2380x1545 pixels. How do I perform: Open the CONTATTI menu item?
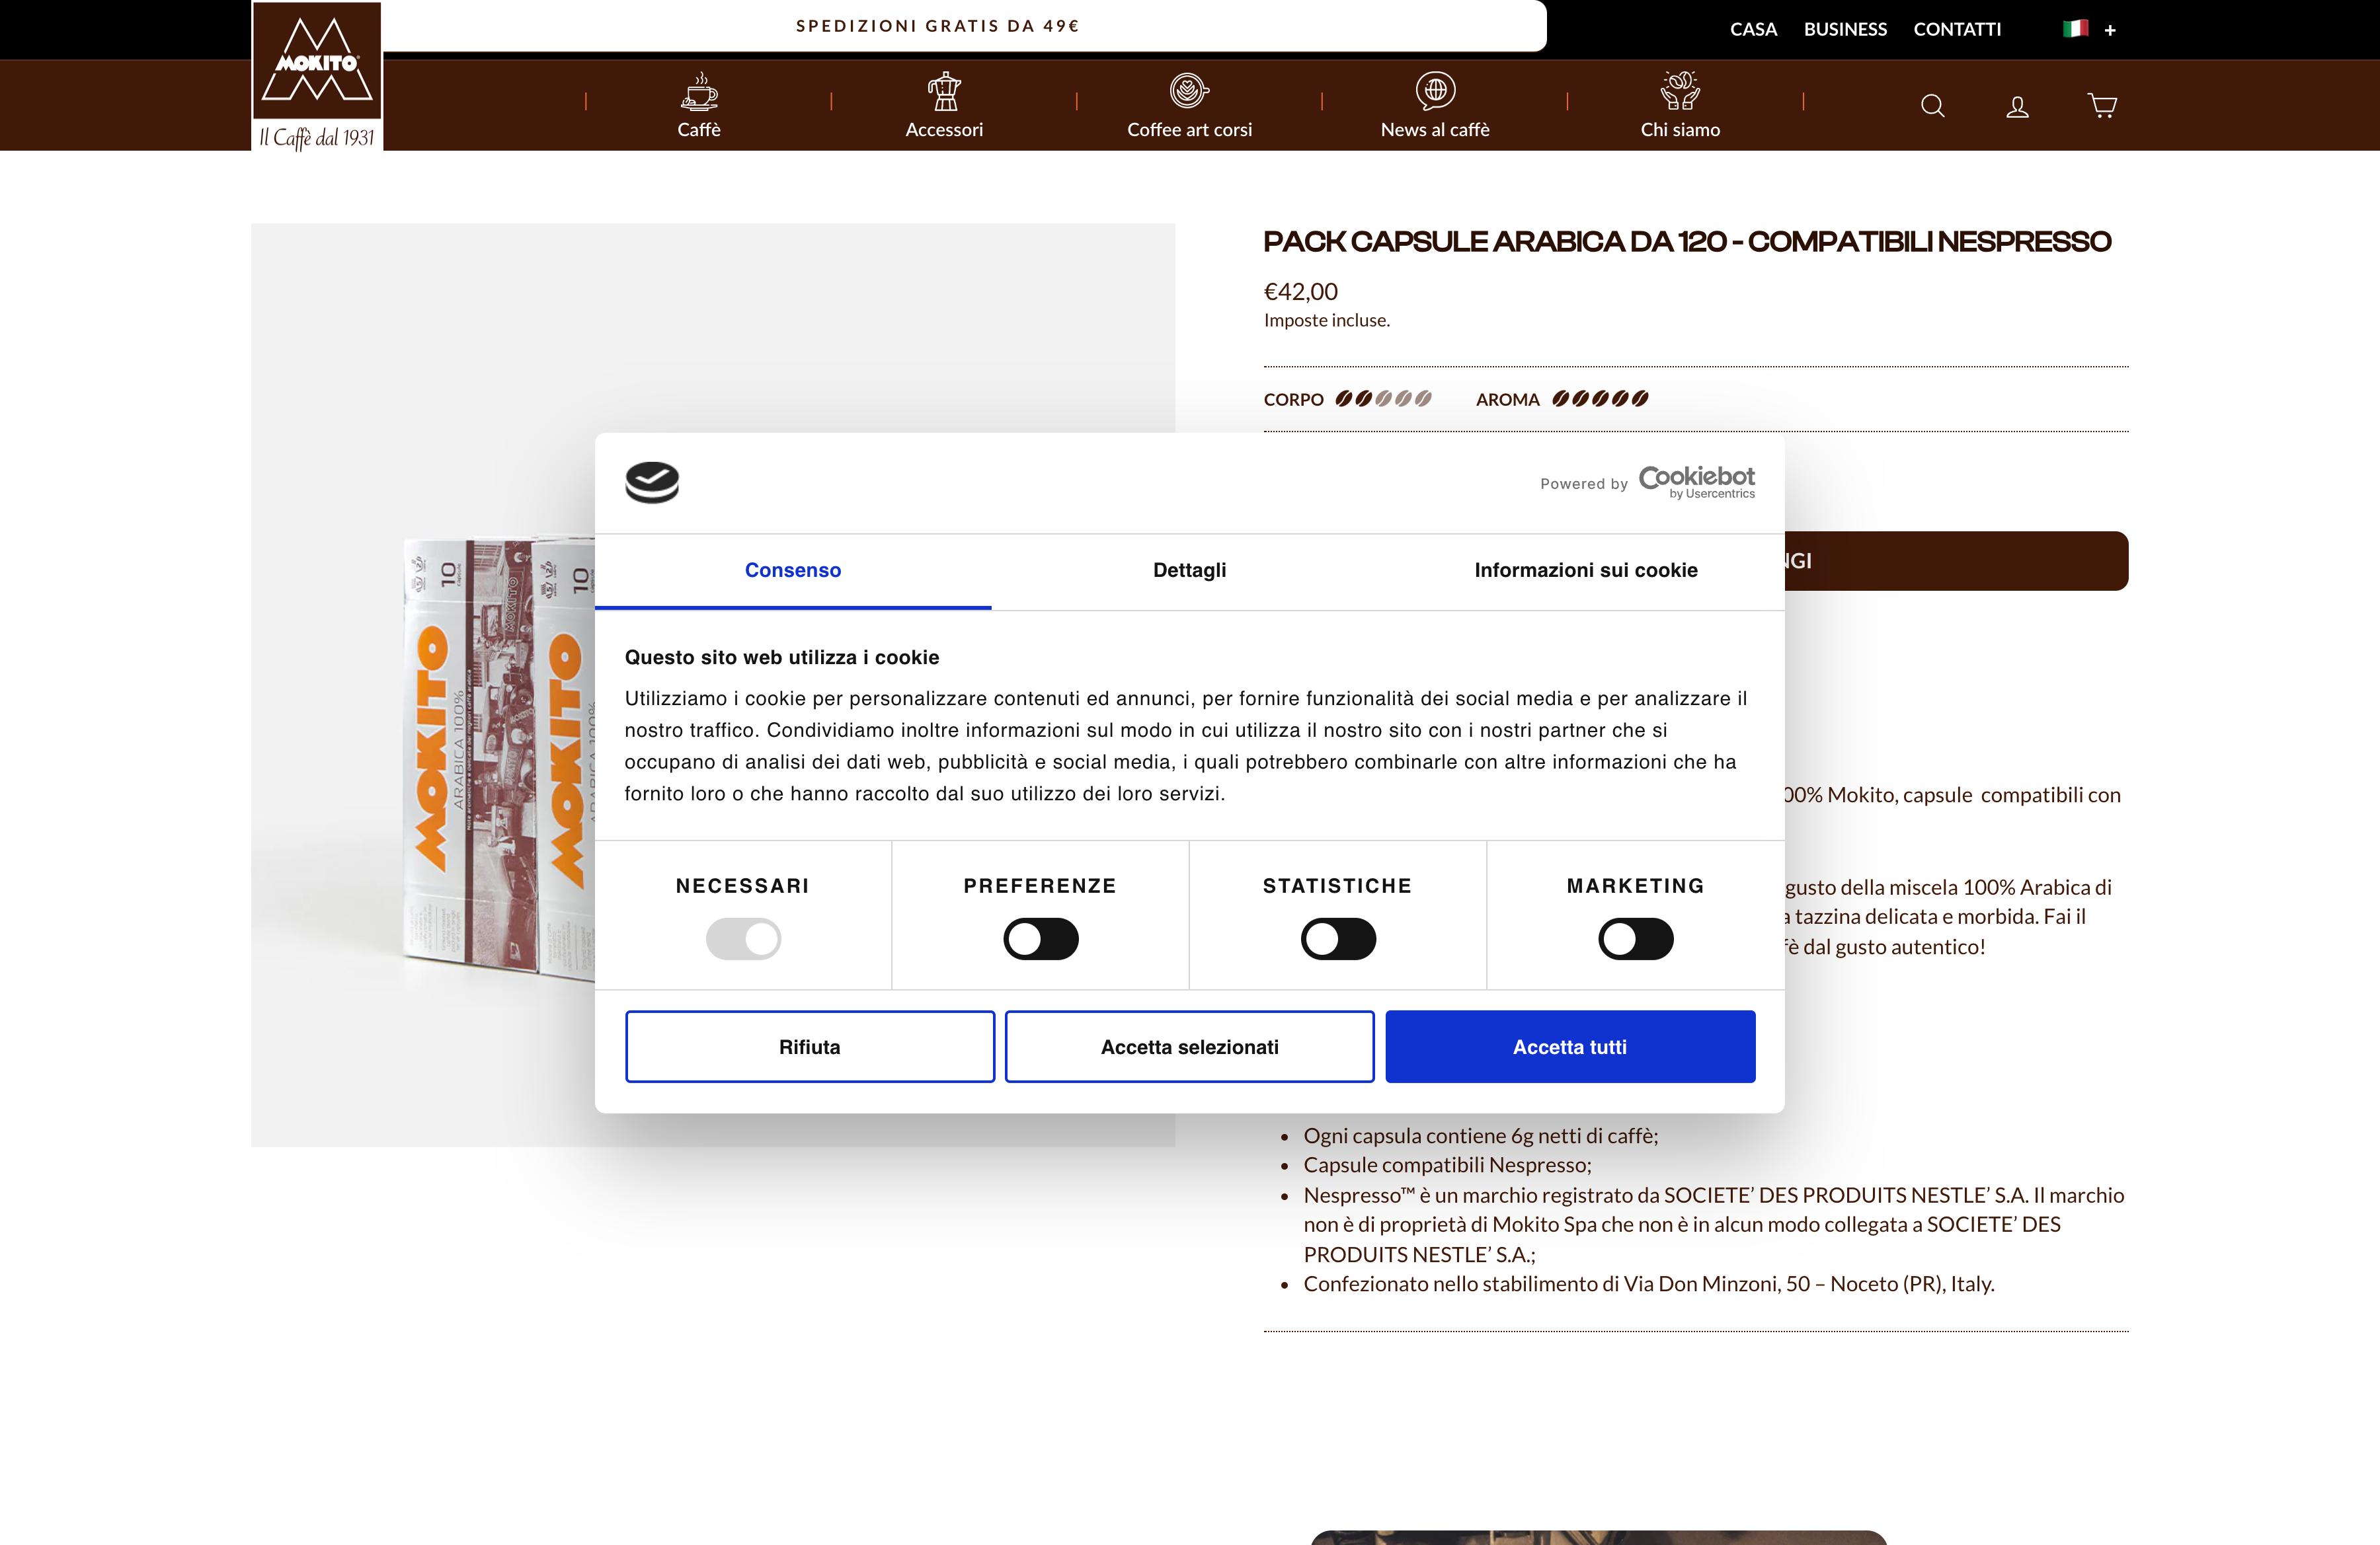1957,29
